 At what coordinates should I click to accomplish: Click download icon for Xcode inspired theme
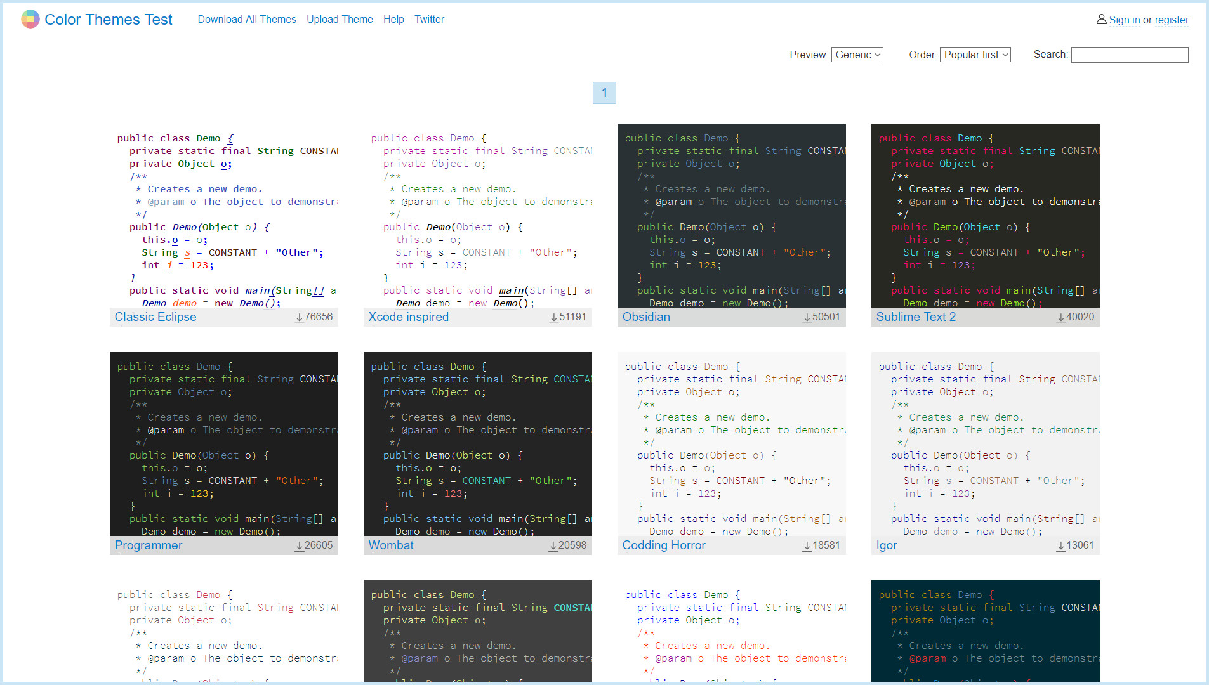point(554,318)
